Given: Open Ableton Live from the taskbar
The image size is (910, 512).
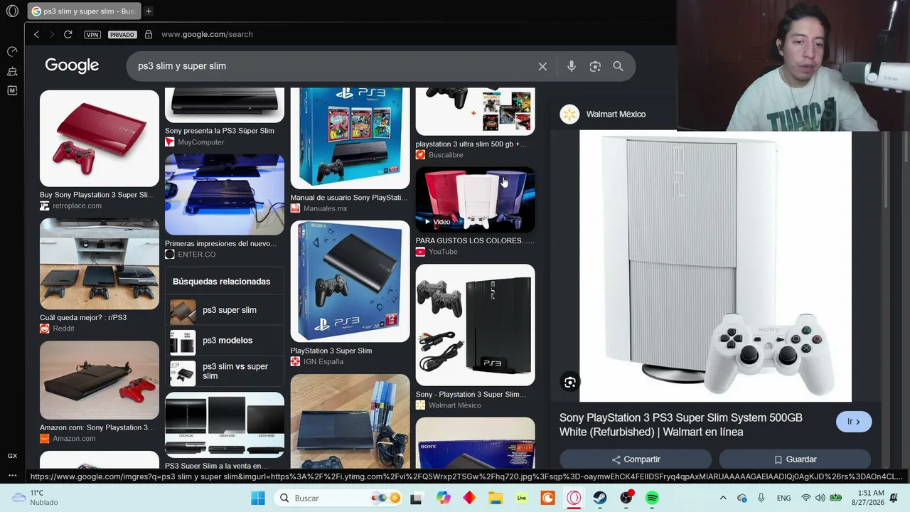Looking at the screenshot, I should 522,498.
